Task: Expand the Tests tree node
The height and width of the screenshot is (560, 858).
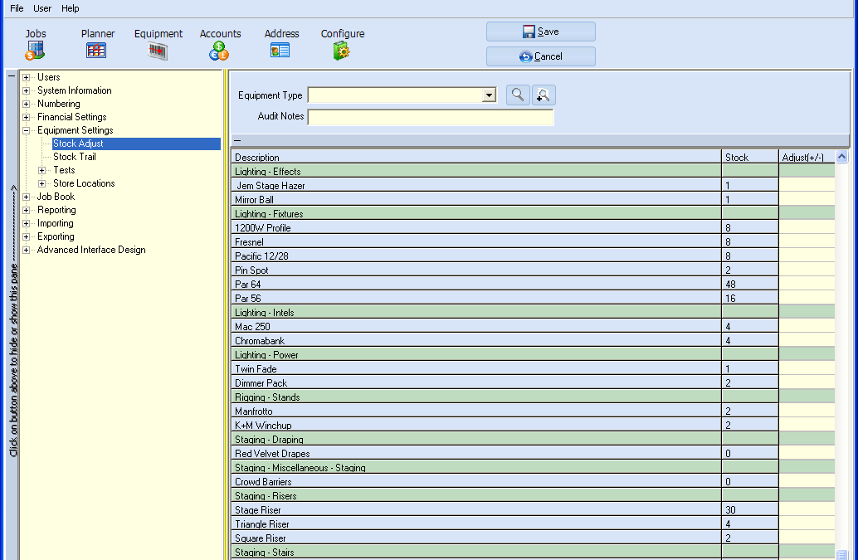Action: (42, 171)
